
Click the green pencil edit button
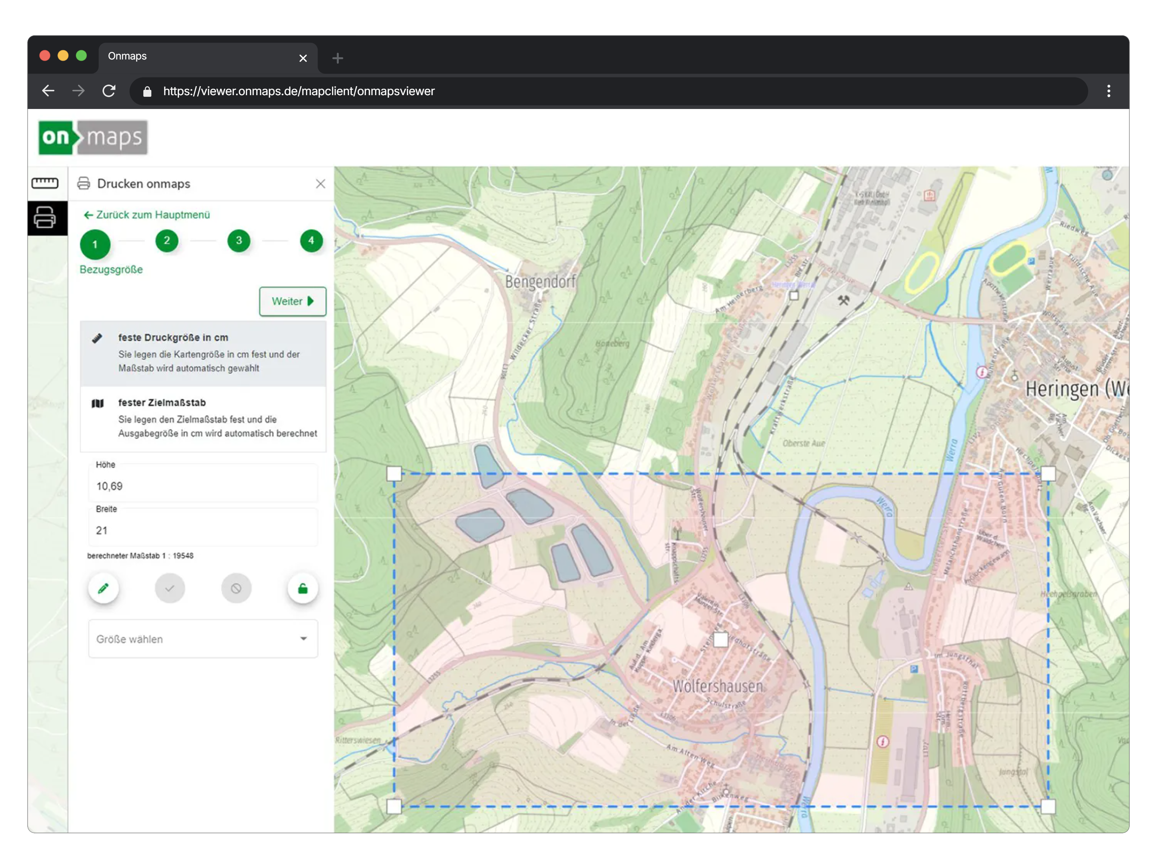pyautogui.click(x=103, y=589)
